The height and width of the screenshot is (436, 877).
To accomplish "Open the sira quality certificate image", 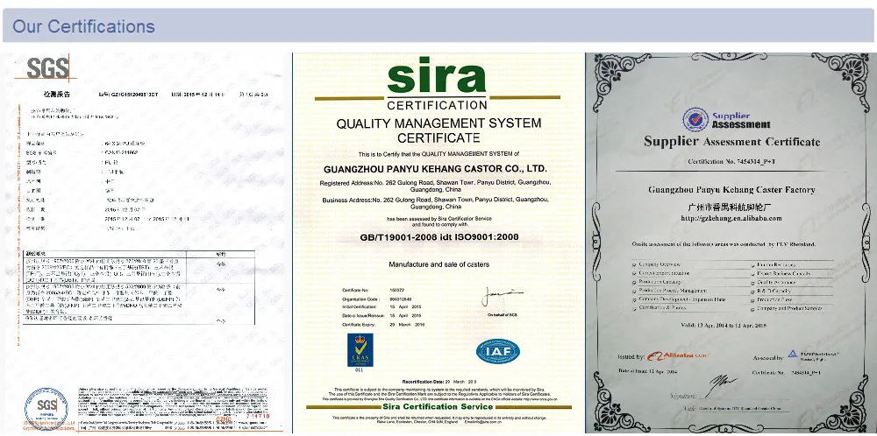I will 438,243.
